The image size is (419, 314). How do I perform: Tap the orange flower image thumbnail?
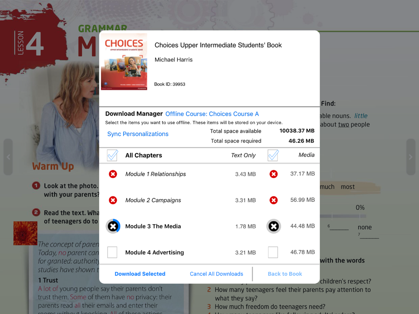pos(26,233)
